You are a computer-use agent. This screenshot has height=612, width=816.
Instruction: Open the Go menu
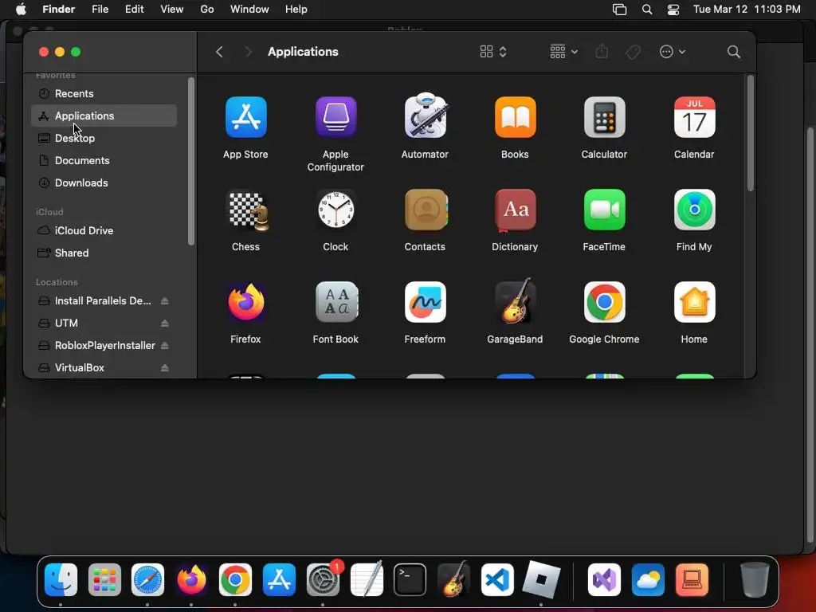point(207,9)
